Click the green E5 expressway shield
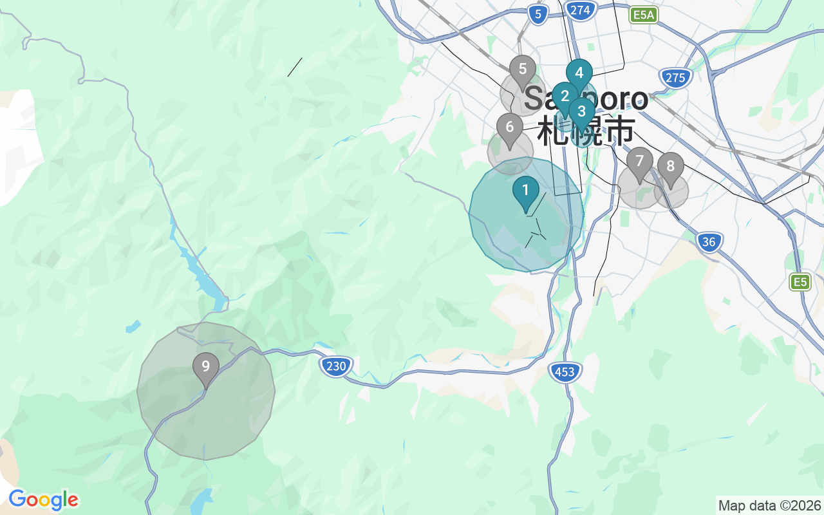The image size is (824, 515). (x=800, y=282)
